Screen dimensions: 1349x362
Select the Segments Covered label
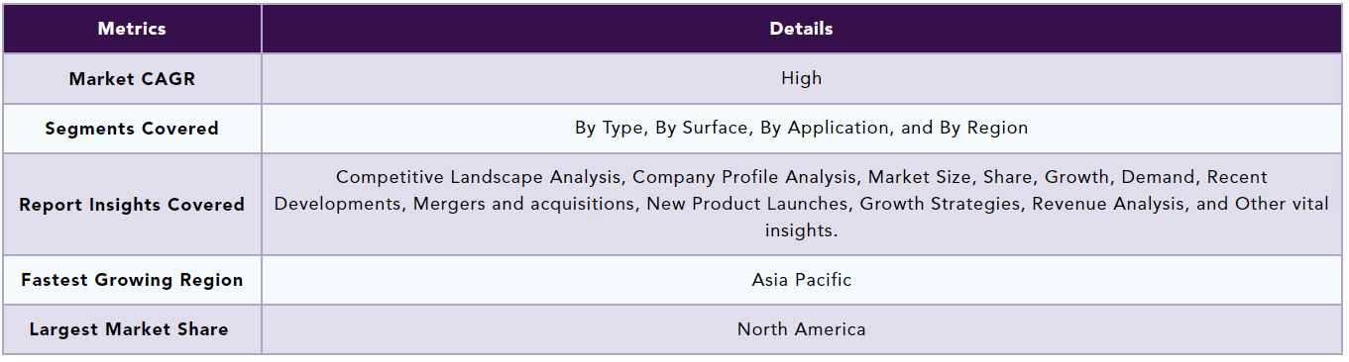click(x=132, y=129)
